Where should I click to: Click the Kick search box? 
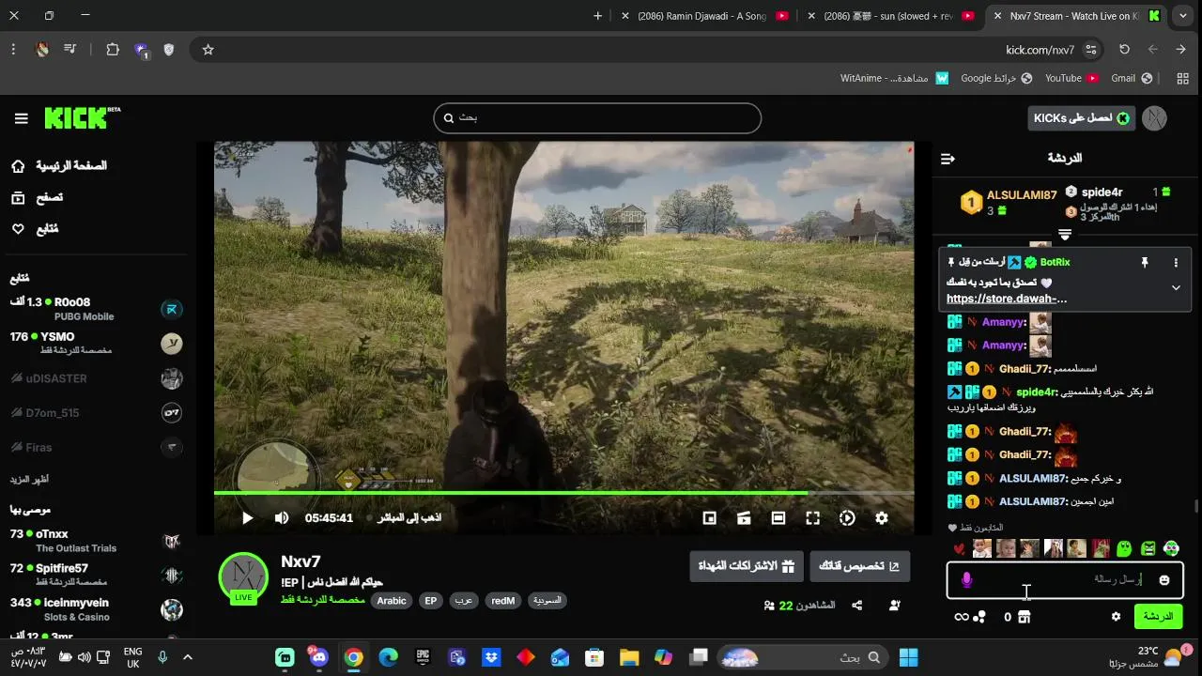pyautogui.click(x=597, y=118)
